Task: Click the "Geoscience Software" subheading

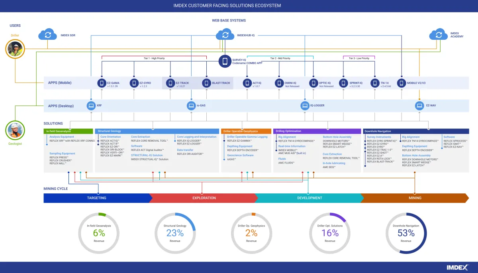Action: click(240, 156)
